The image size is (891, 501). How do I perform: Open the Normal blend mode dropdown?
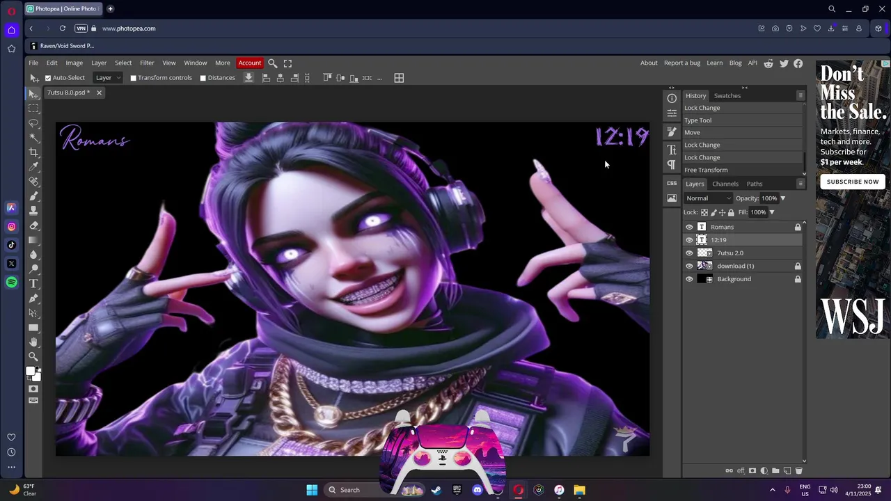(708, 198)
